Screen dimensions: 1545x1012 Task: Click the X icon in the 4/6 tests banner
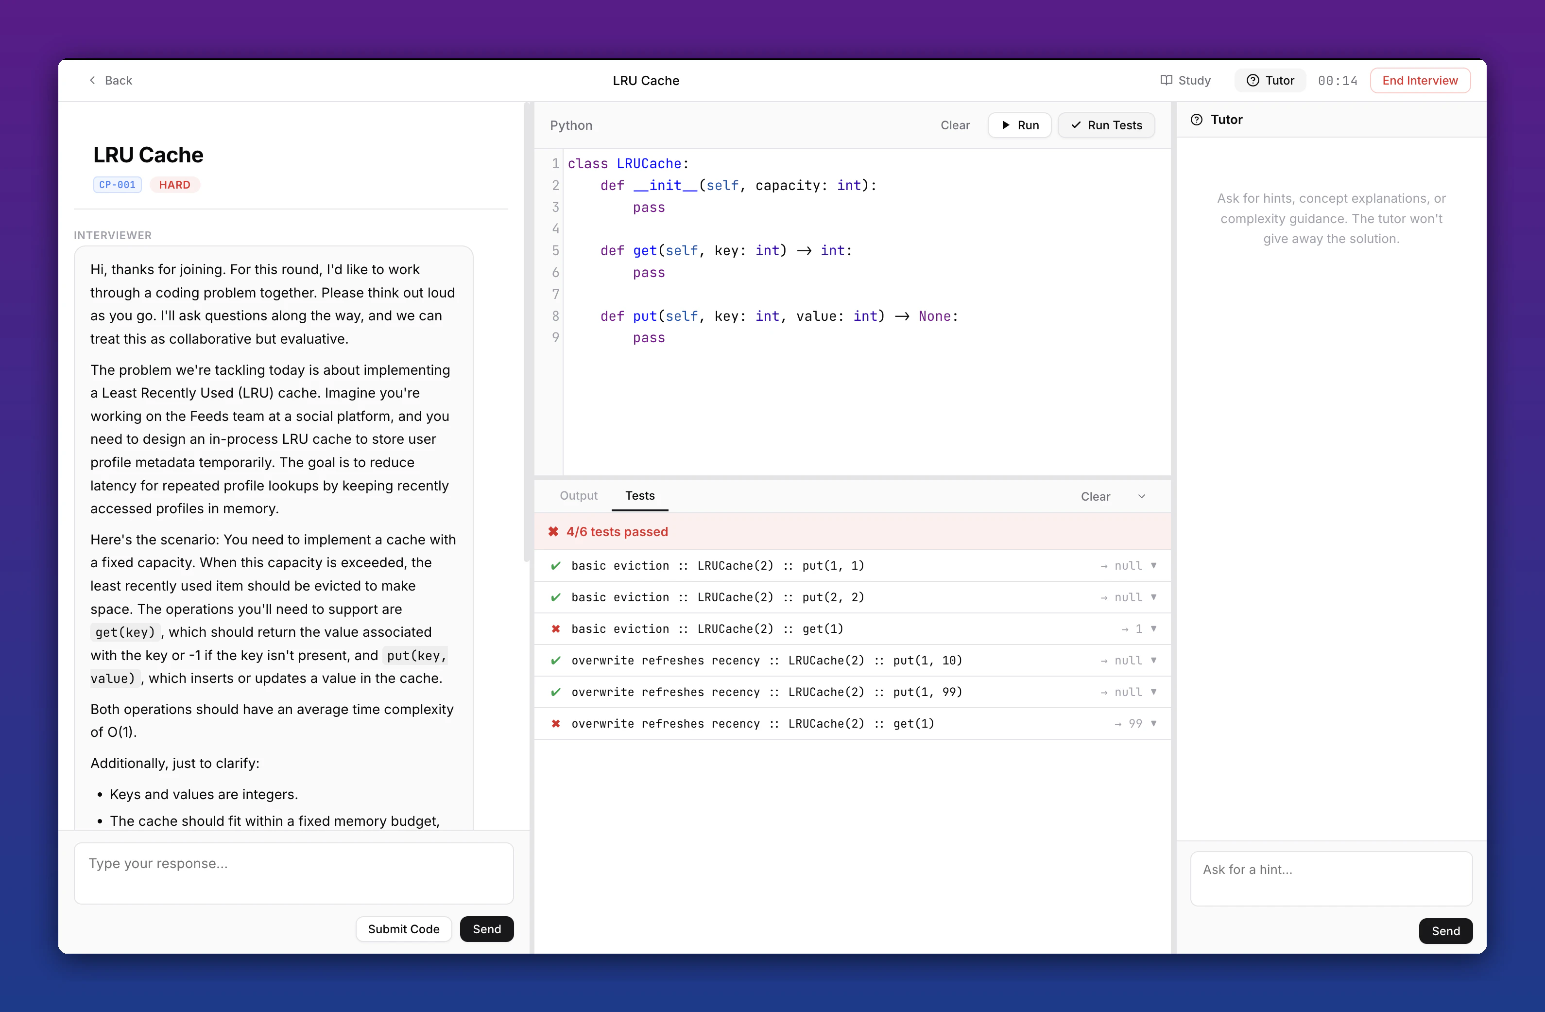[x=554, y=531]
